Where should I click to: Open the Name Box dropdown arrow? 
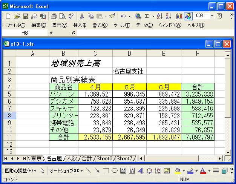[51, 33]
